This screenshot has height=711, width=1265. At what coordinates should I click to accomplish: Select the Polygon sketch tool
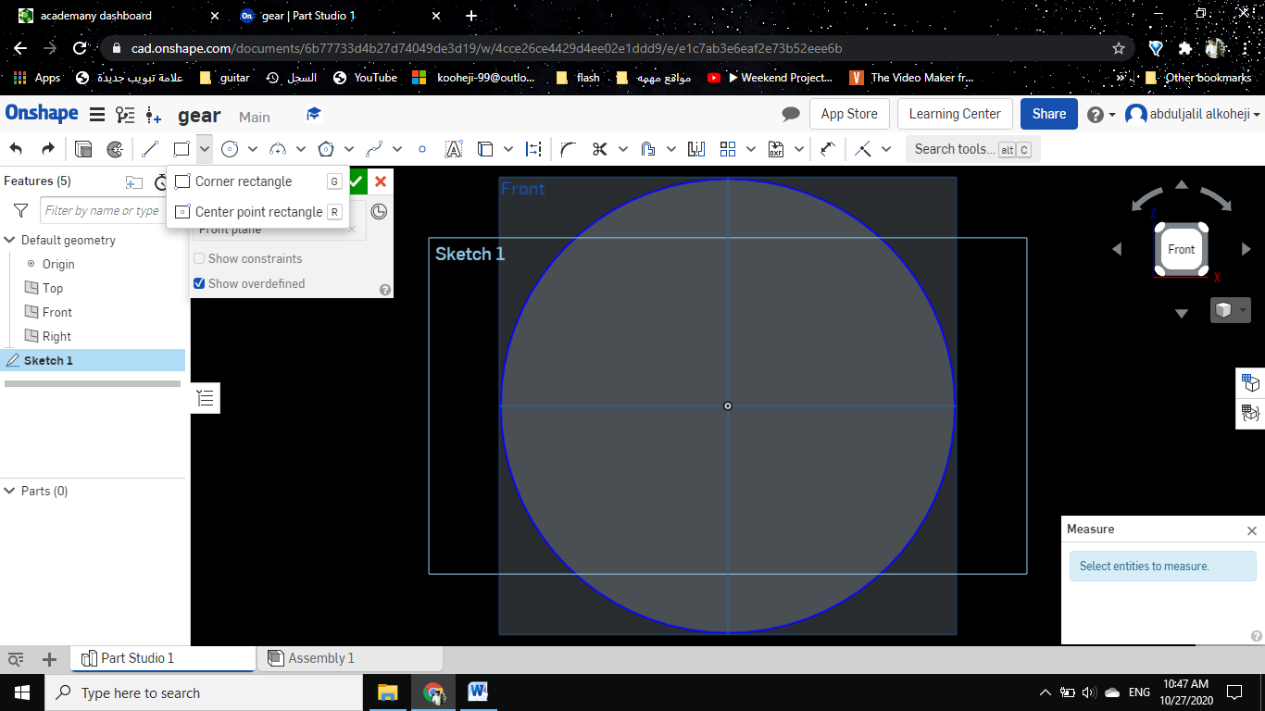(x=326, y=149)
